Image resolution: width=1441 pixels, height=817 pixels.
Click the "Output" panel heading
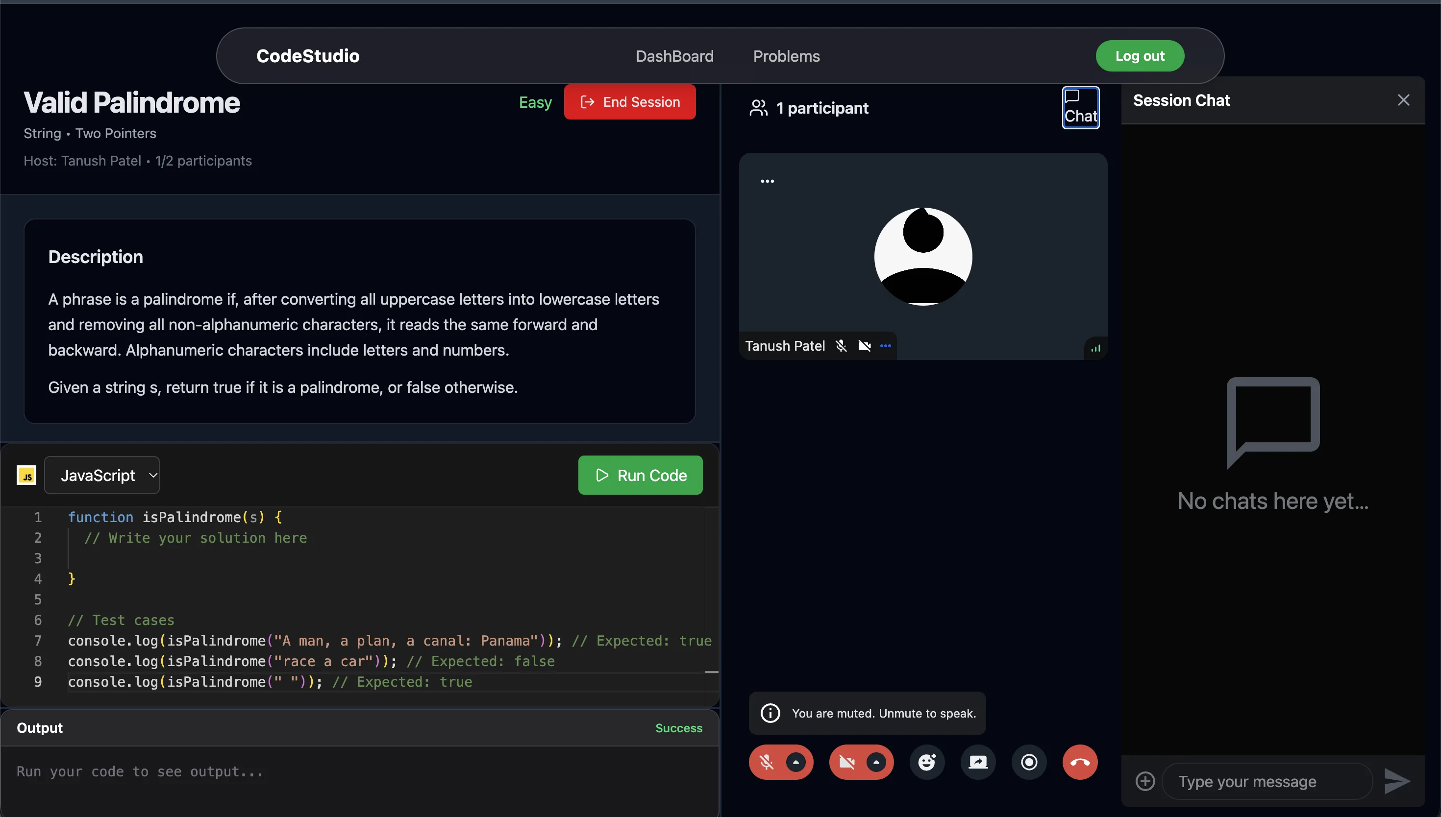tap(39, 728)
